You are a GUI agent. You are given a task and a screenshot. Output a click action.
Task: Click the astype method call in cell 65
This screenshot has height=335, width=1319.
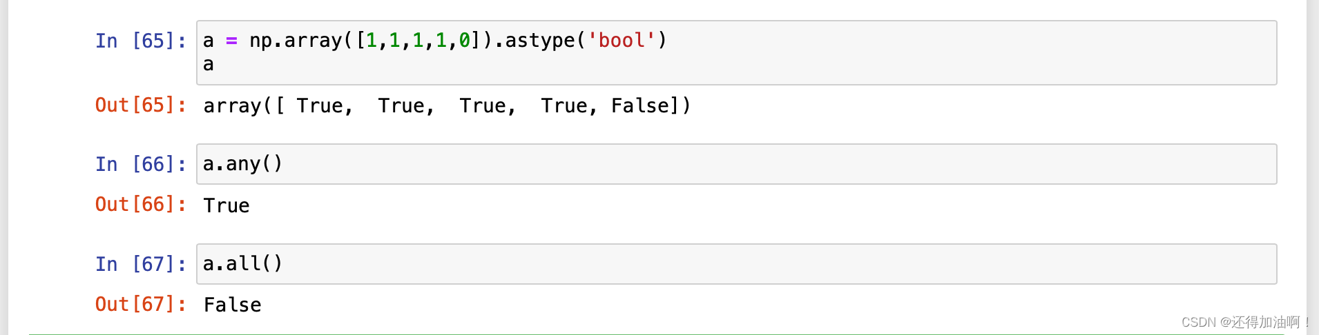point(540,41)
